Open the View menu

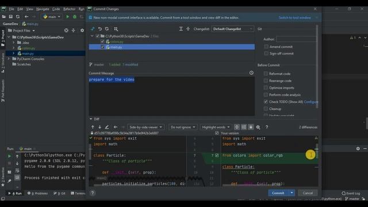(29, 9)
